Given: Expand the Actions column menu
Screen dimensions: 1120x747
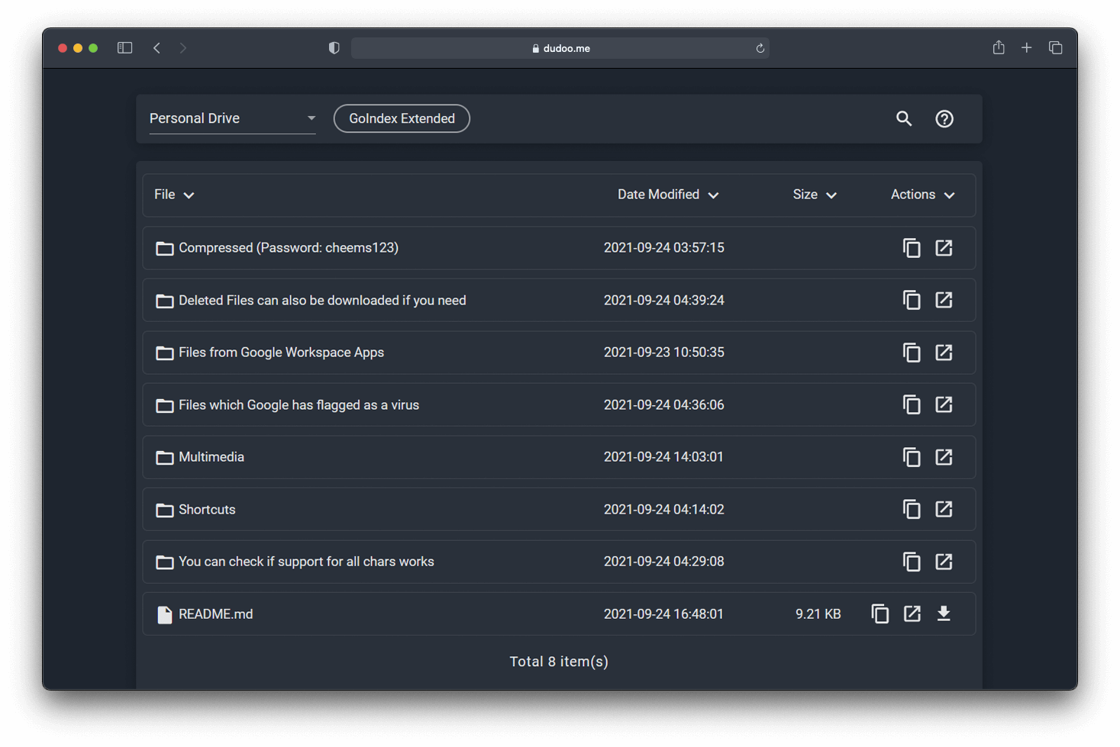Looking at the screenshot, I should (x=922, y=195).
